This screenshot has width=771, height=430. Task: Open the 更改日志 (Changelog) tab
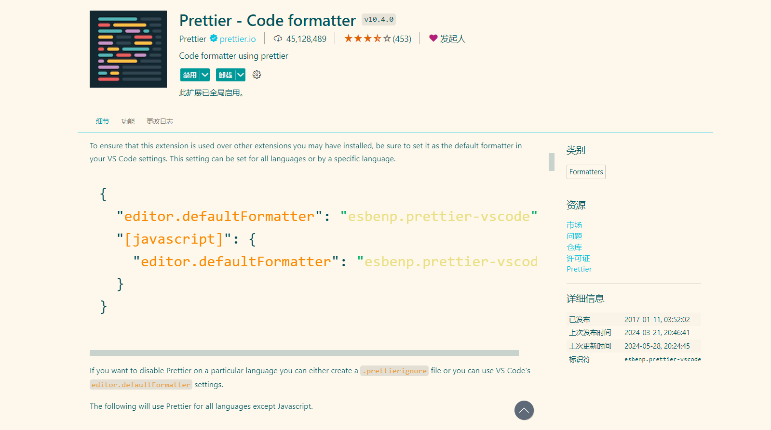pos(160,121)
